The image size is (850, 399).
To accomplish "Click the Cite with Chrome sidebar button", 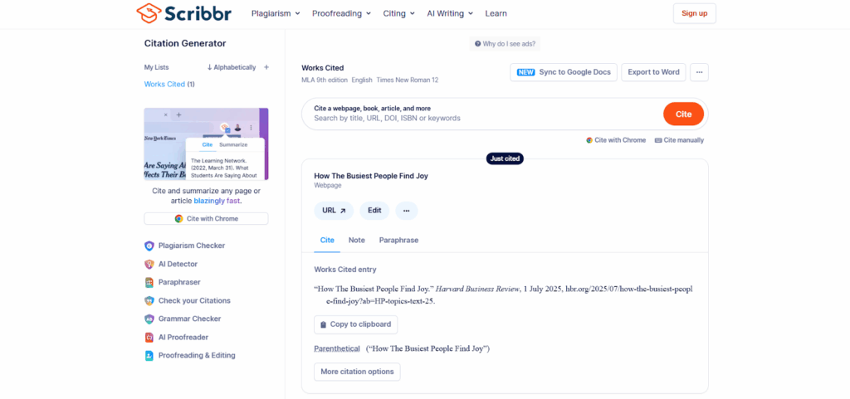I will [206, 219].
